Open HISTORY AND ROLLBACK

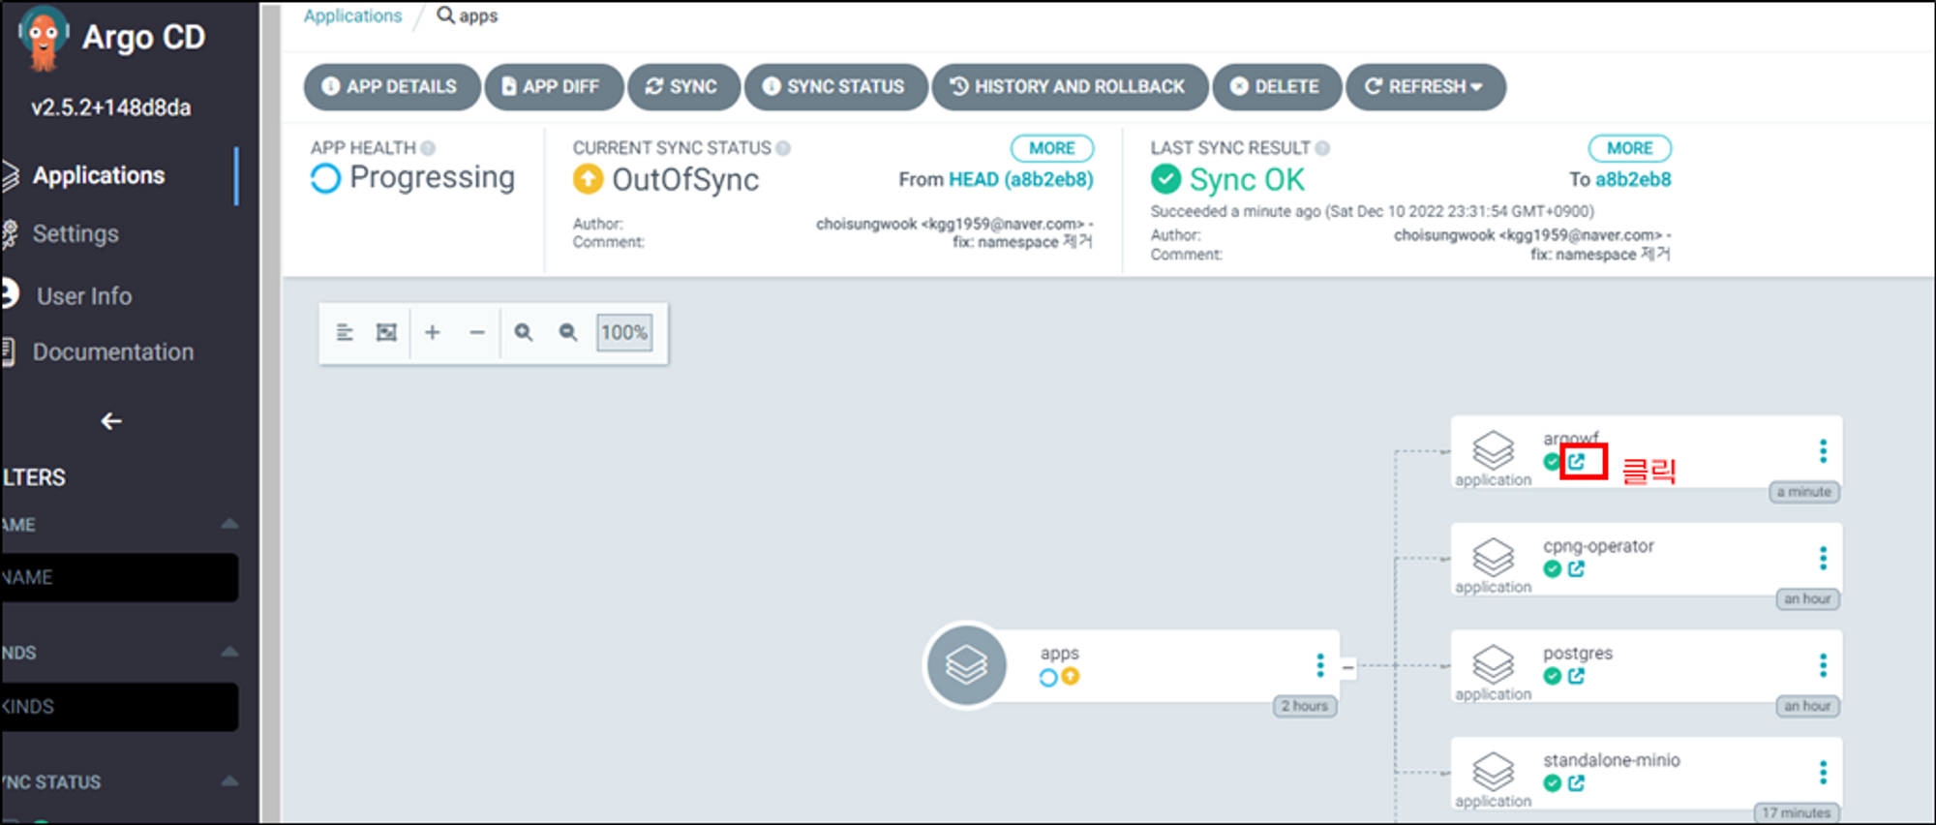pos(1070,87)
